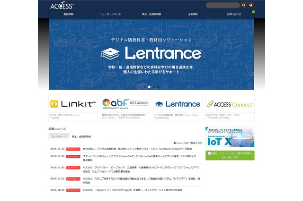Select the fourth carousel dot
This screenshot has width=303, height=201.
tap(158, 87)
